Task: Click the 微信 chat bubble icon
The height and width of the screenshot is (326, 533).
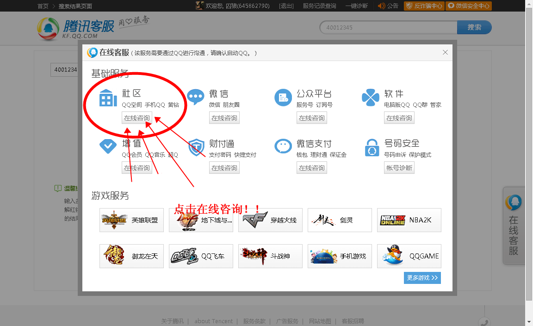Action: 196,97
